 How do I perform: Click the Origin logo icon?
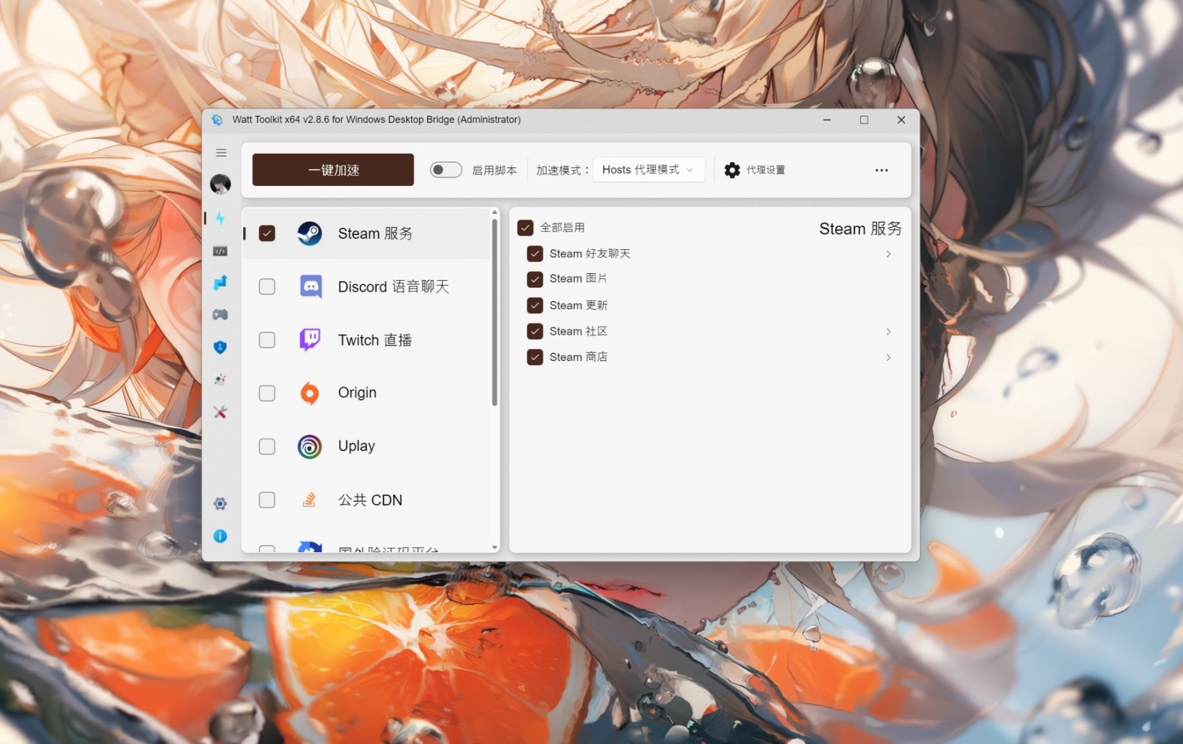[310, 393]
